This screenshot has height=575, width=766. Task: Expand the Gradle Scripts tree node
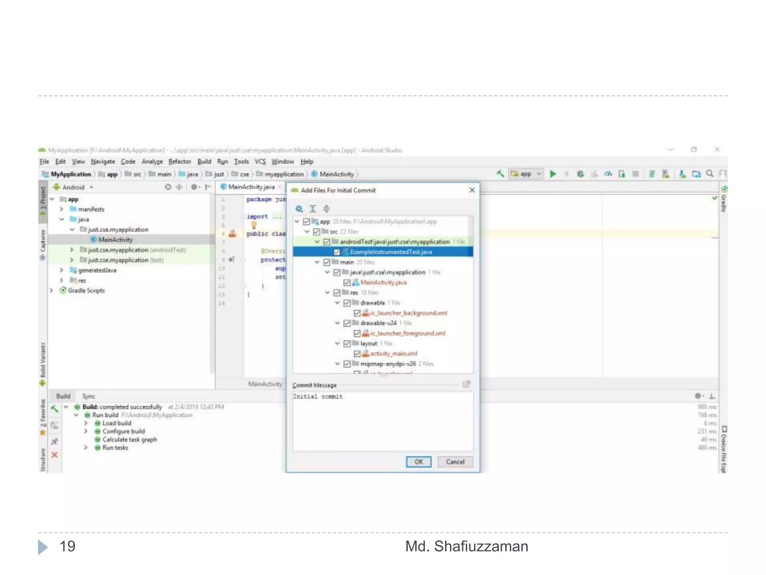point(52,290)
